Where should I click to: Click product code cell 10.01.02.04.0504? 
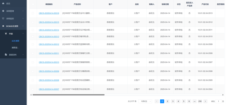[x=205, y=89]
